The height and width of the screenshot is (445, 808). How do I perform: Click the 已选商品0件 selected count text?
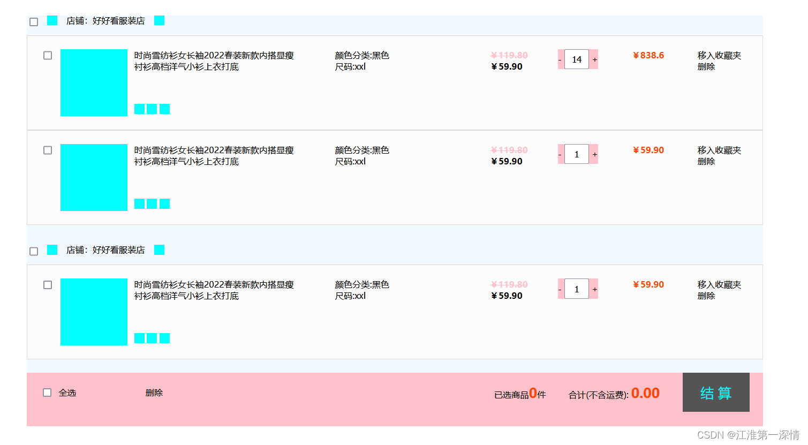520,394
